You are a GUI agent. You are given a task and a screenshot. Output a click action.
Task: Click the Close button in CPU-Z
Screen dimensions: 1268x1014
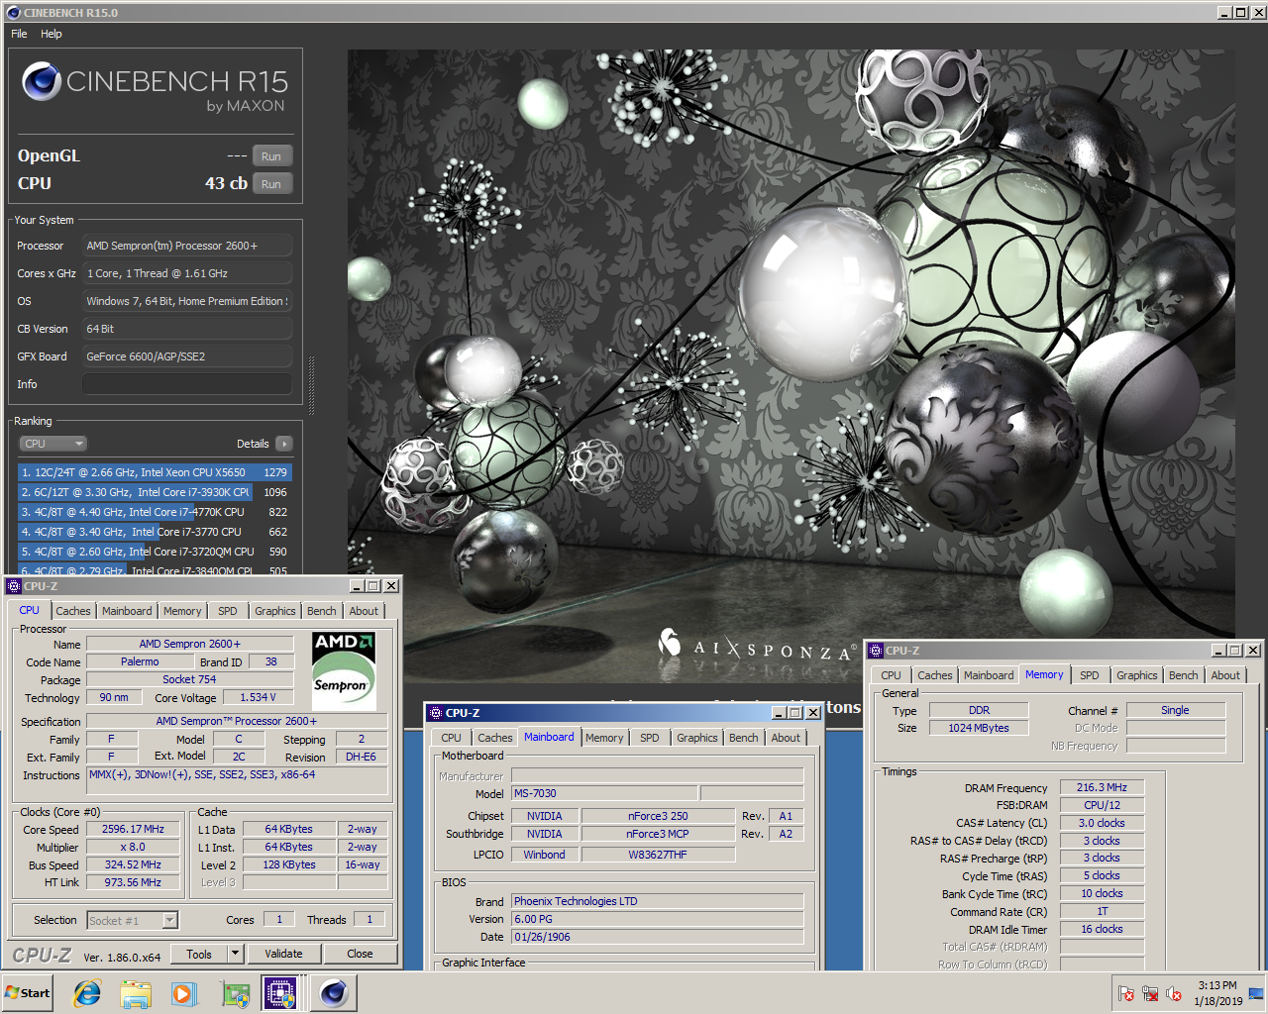click(x=360, y=954)
